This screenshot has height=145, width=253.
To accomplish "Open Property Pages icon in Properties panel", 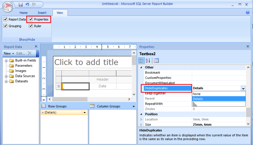I will 156,60.
